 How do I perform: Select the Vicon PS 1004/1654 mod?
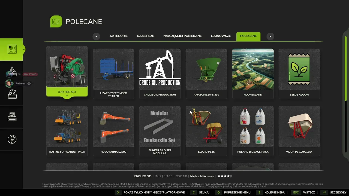[x=299, y=131]
